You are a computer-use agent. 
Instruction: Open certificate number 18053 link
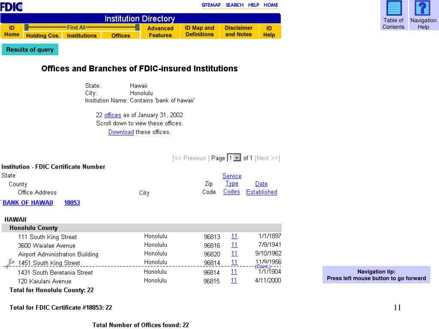72,203
